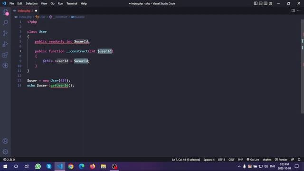
Task: Open errors and warnings indicator
Action: [x=9, y=160]
